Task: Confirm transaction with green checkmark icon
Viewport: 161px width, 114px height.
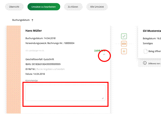Action: (124, 36)
